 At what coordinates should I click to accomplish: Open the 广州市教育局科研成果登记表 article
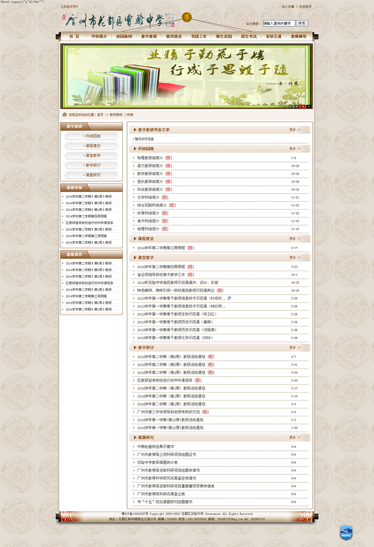pyautogui.click(x=161, y=494)
